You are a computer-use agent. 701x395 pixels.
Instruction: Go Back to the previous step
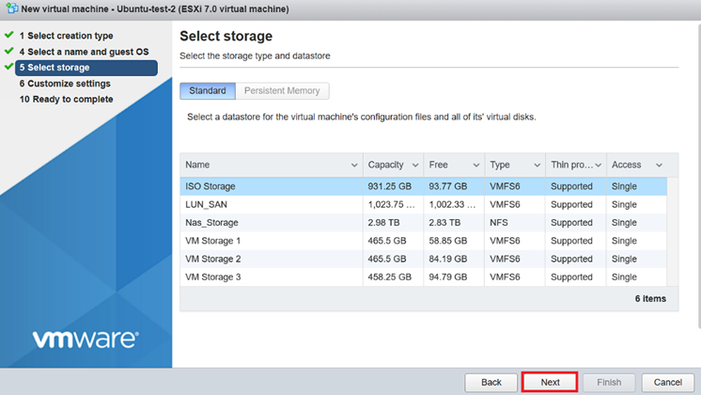(491, 382)
